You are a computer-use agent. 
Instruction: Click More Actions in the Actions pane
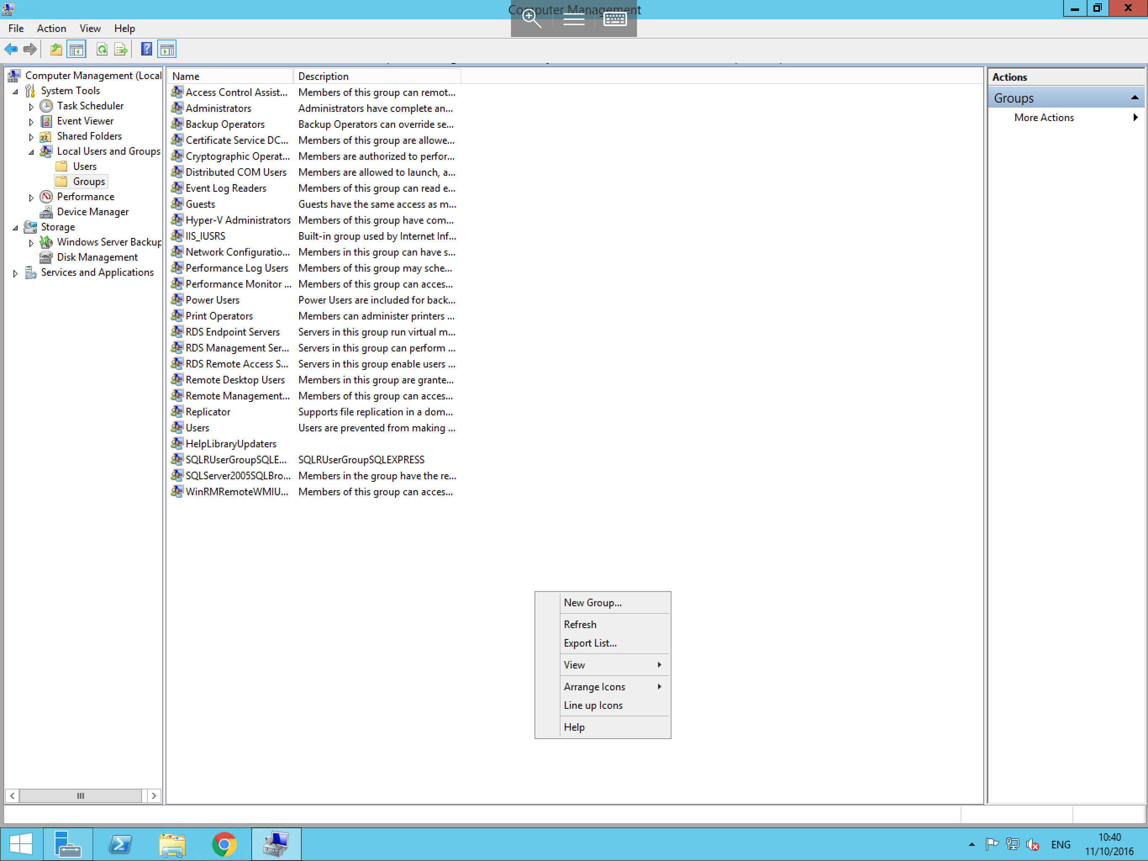pos(1044,117)
